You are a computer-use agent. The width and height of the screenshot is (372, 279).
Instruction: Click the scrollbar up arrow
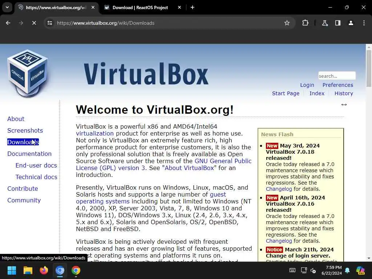point(369,47)
